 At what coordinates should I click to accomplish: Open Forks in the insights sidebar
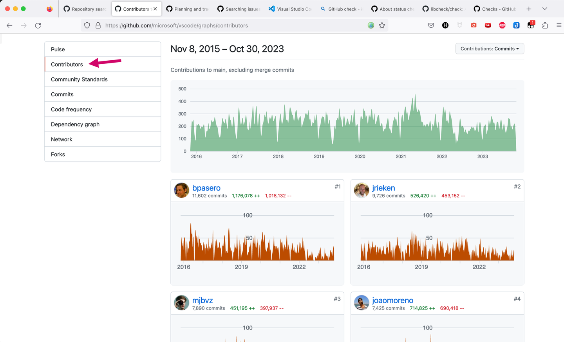coord(103,154)
